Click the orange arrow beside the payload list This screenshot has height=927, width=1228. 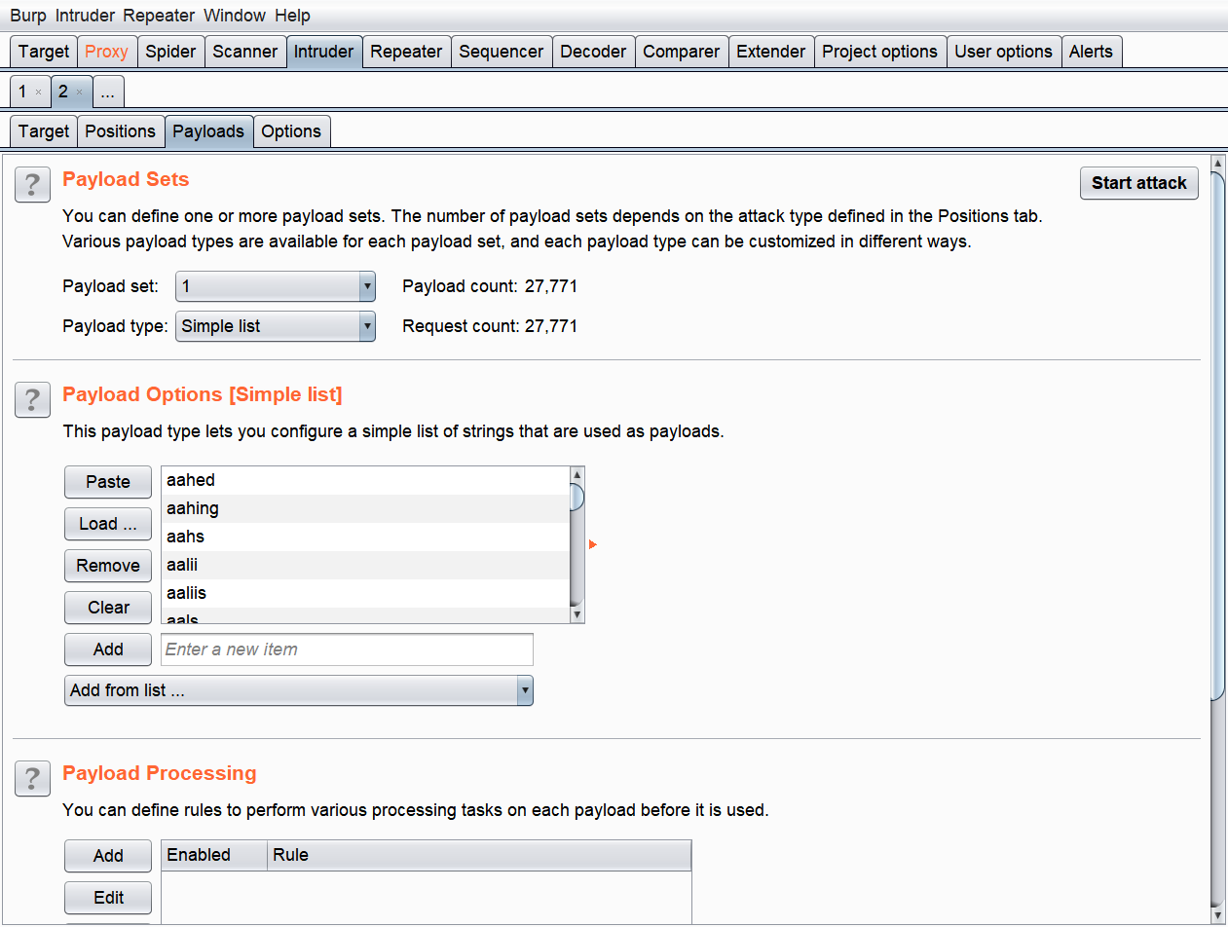[x=592, y=544]
